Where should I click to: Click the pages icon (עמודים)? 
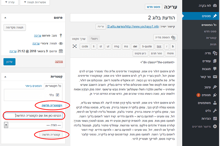point(215,61)
